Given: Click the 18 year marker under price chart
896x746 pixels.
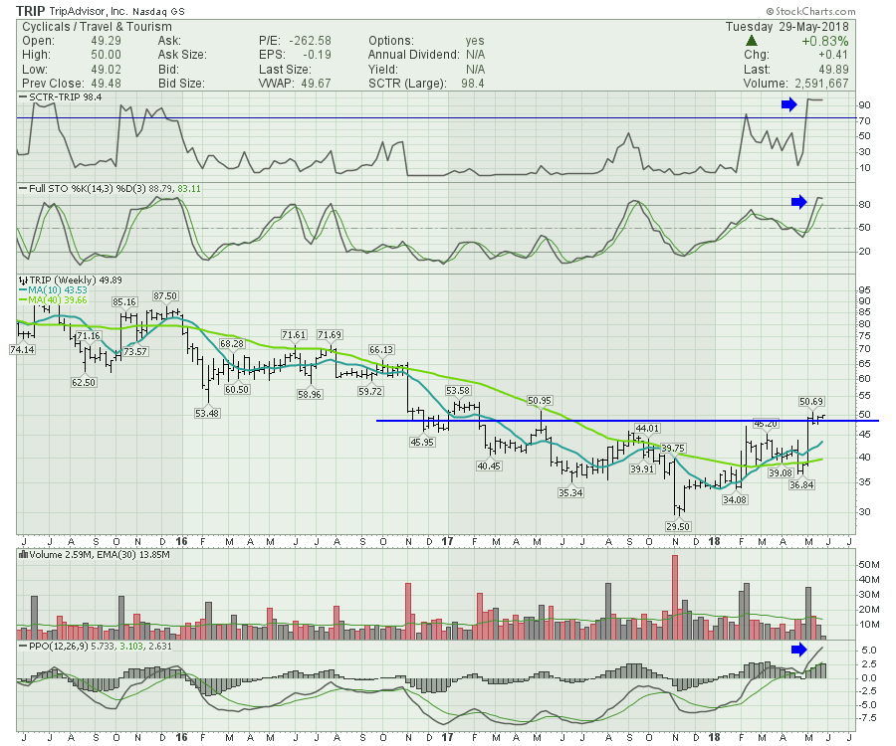Looking at the screenshot, I should (x=714, y=542).
